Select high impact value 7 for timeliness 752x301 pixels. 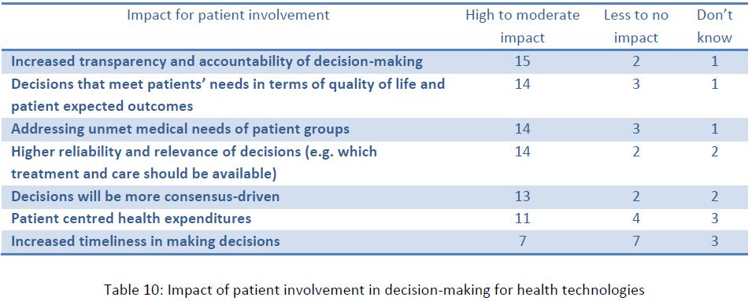(522, 241)
